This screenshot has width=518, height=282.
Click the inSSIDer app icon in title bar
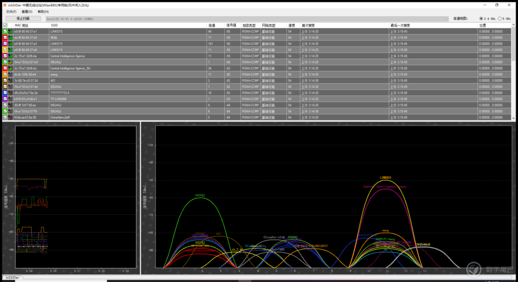pos(5,5)
